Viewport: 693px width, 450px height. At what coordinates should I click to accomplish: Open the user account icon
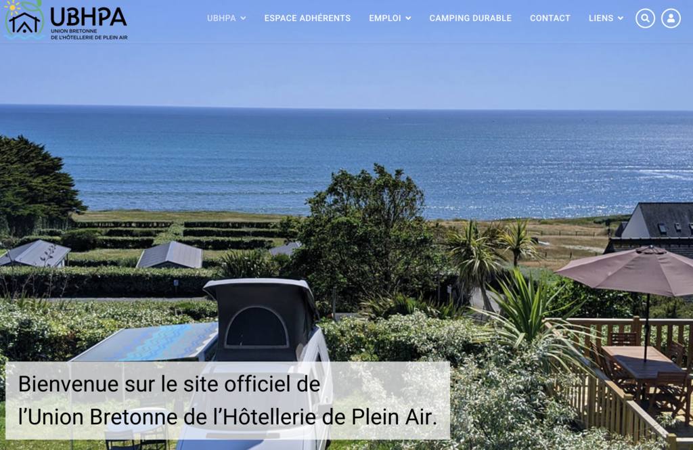[671, 18]
